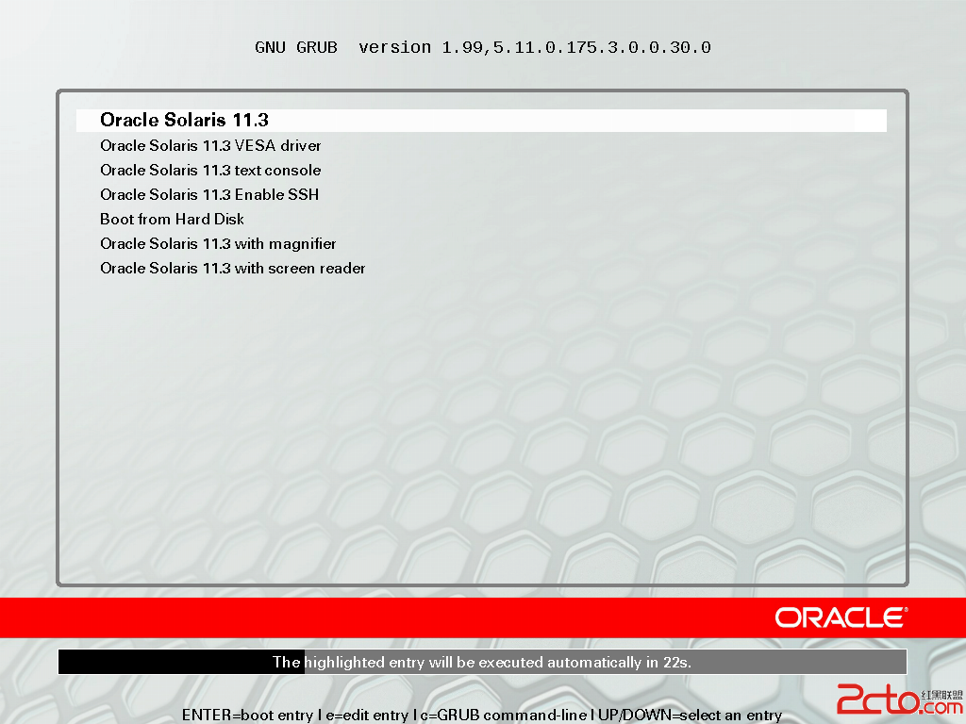Choose Boot from Hard Disk entry

(172, 219)
